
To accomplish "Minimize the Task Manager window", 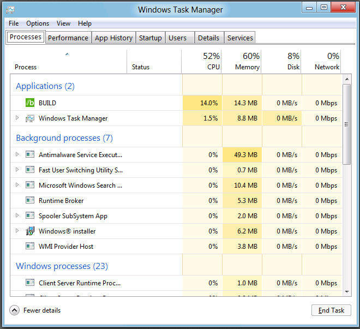I will click(309, 7).
